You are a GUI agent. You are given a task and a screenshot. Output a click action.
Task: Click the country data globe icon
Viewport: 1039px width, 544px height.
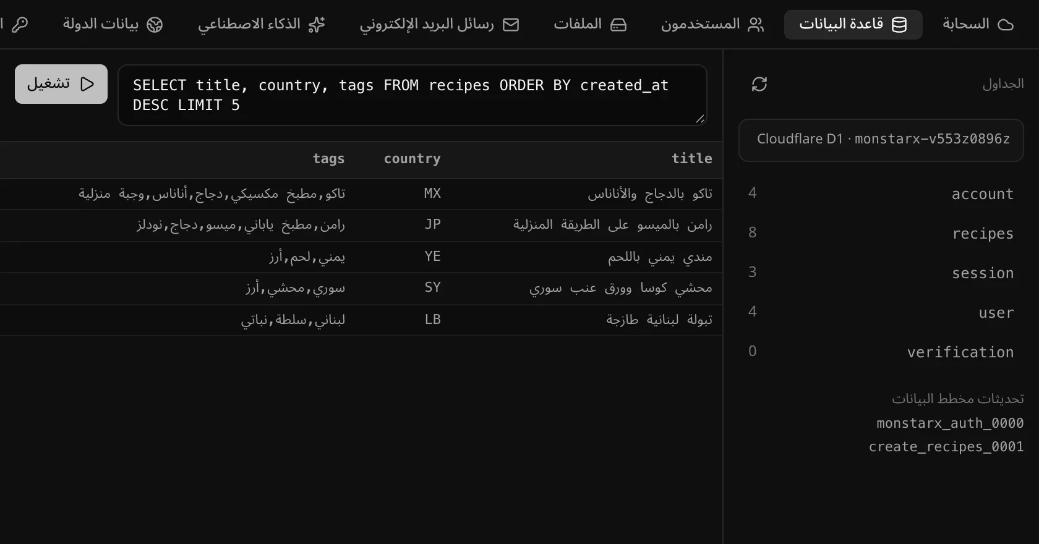click(155, 25)
